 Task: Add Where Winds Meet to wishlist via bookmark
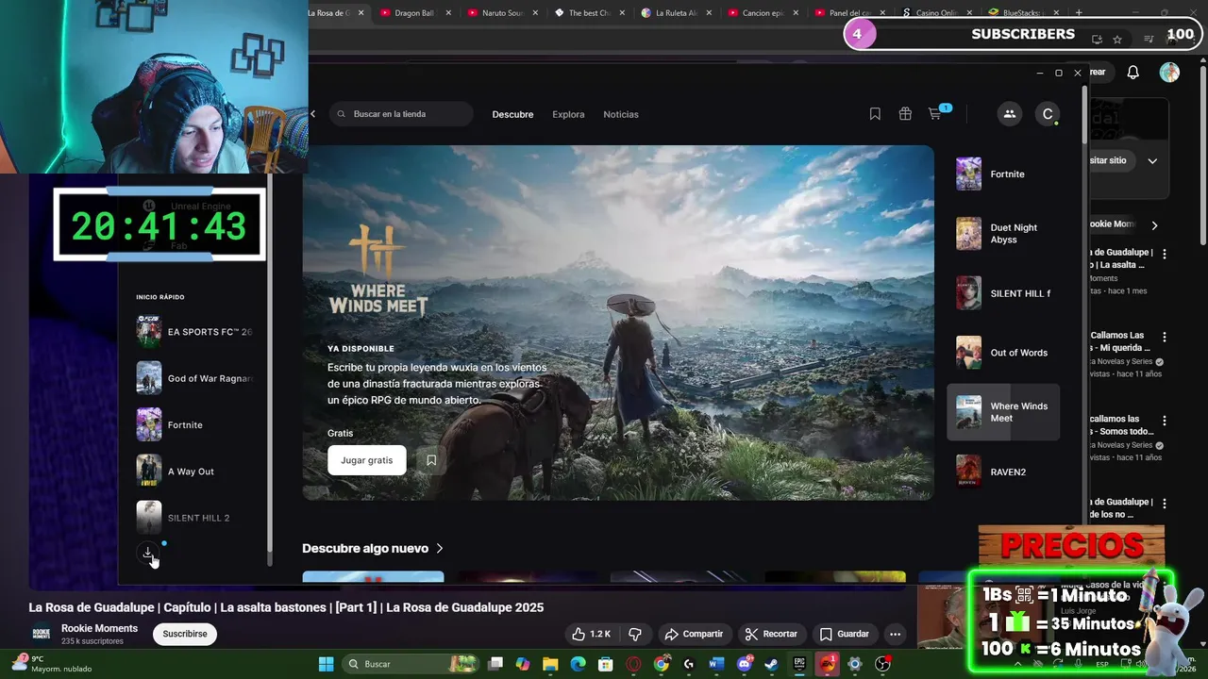(x=431, y=460)
